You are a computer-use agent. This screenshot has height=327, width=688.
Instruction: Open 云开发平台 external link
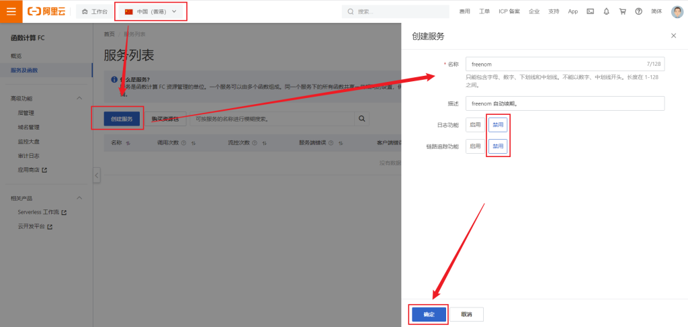point(35,227)
